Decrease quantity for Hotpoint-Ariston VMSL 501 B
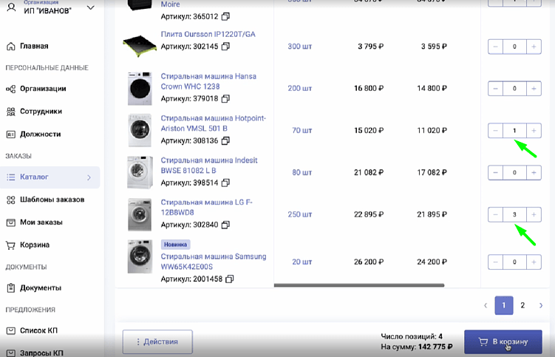 [496, 131]
